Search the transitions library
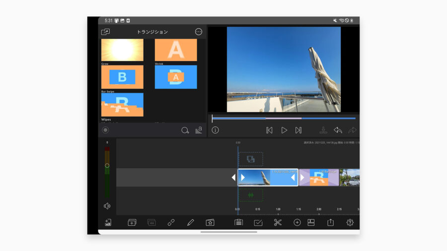 click(185, 130)
